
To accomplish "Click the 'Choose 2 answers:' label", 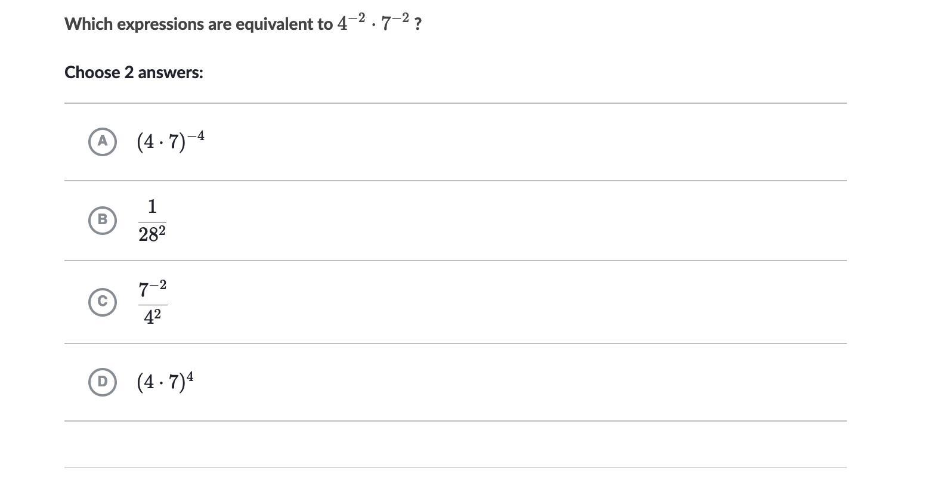I will 134,73.
